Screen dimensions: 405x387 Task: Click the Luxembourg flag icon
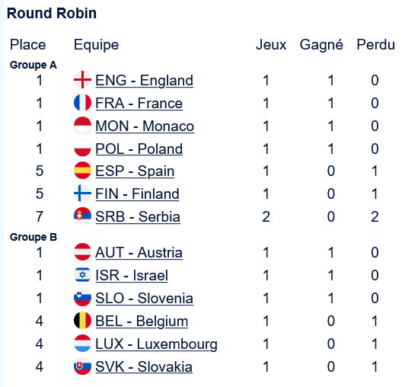click(82, 344)
